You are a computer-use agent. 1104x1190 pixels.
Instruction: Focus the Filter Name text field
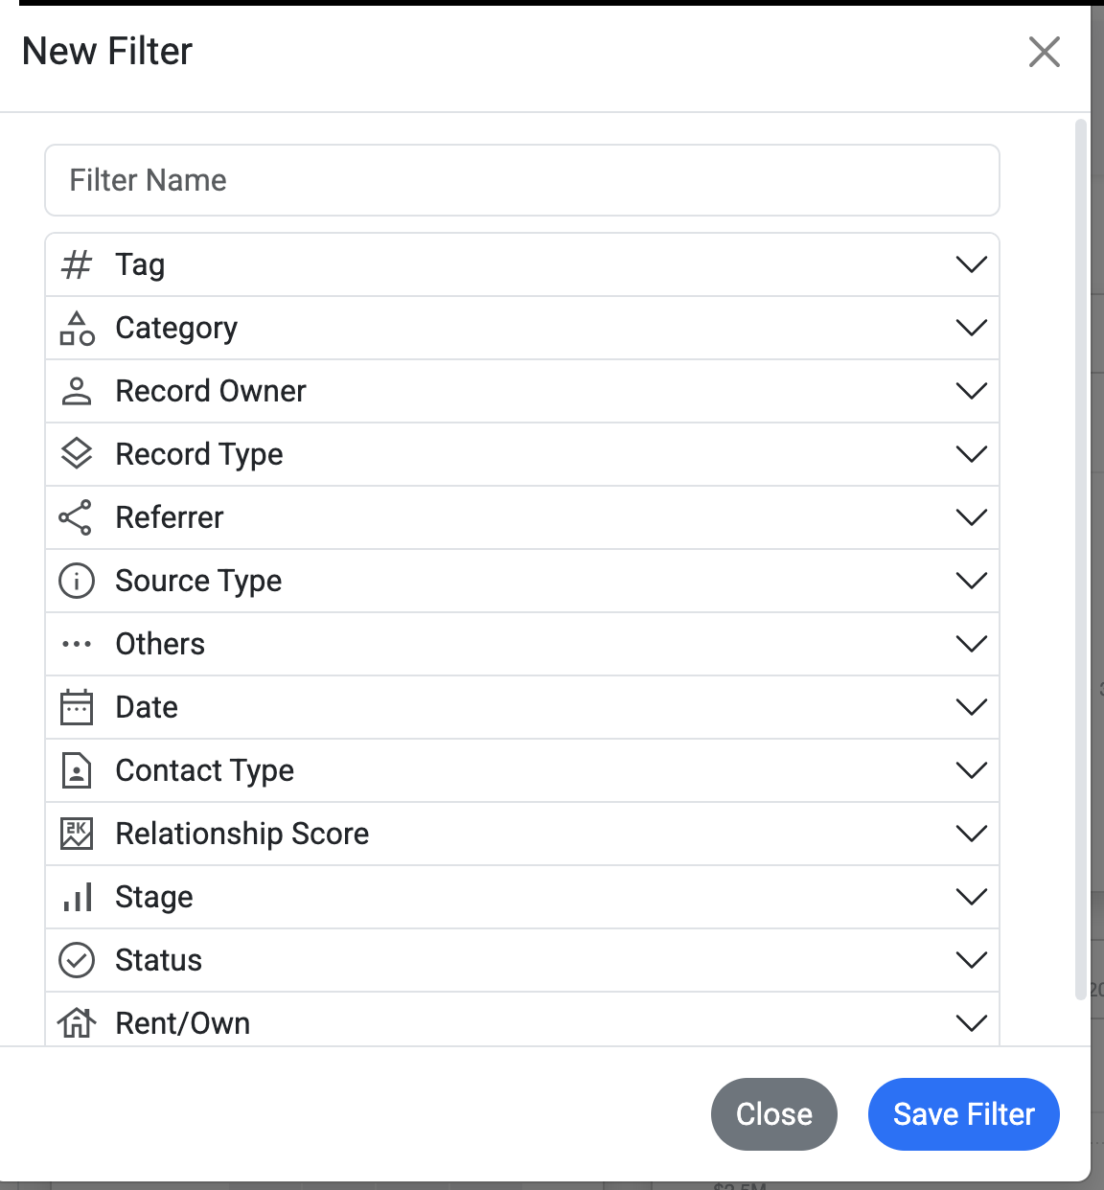click(x=521, y=180)
